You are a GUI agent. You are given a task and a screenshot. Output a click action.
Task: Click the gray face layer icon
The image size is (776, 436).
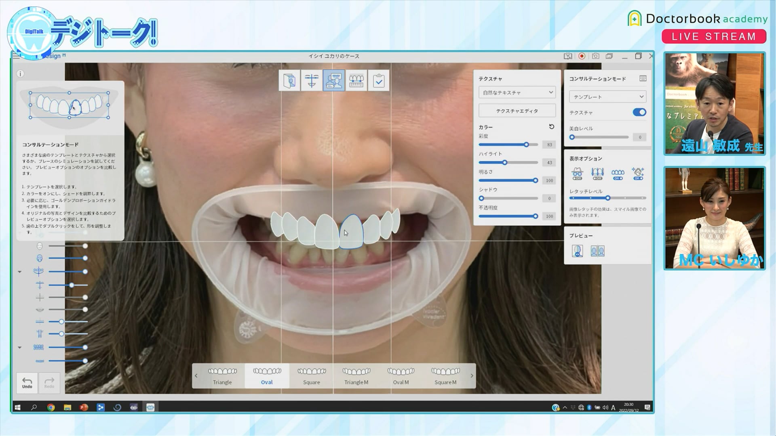coord(40,246)
